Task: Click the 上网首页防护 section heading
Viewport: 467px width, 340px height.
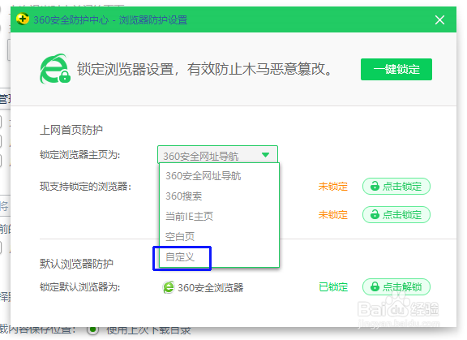Action: pos(71,130)
